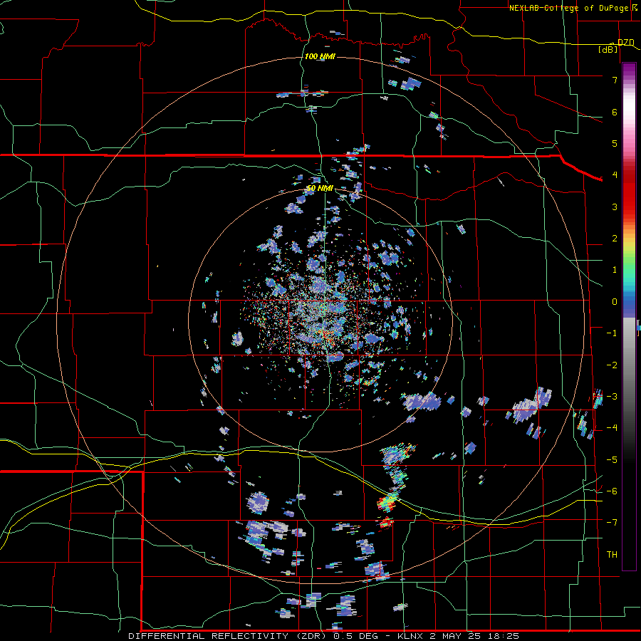The image size is (641, 641).
Task: Click the 4 value on the color scale
Action: (615, 175)
